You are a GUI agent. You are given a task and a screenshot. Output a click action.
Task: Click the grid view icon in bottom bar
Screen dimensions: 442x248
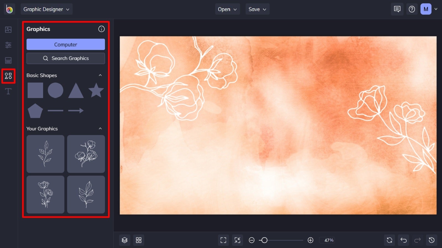[x=139, y=240]
